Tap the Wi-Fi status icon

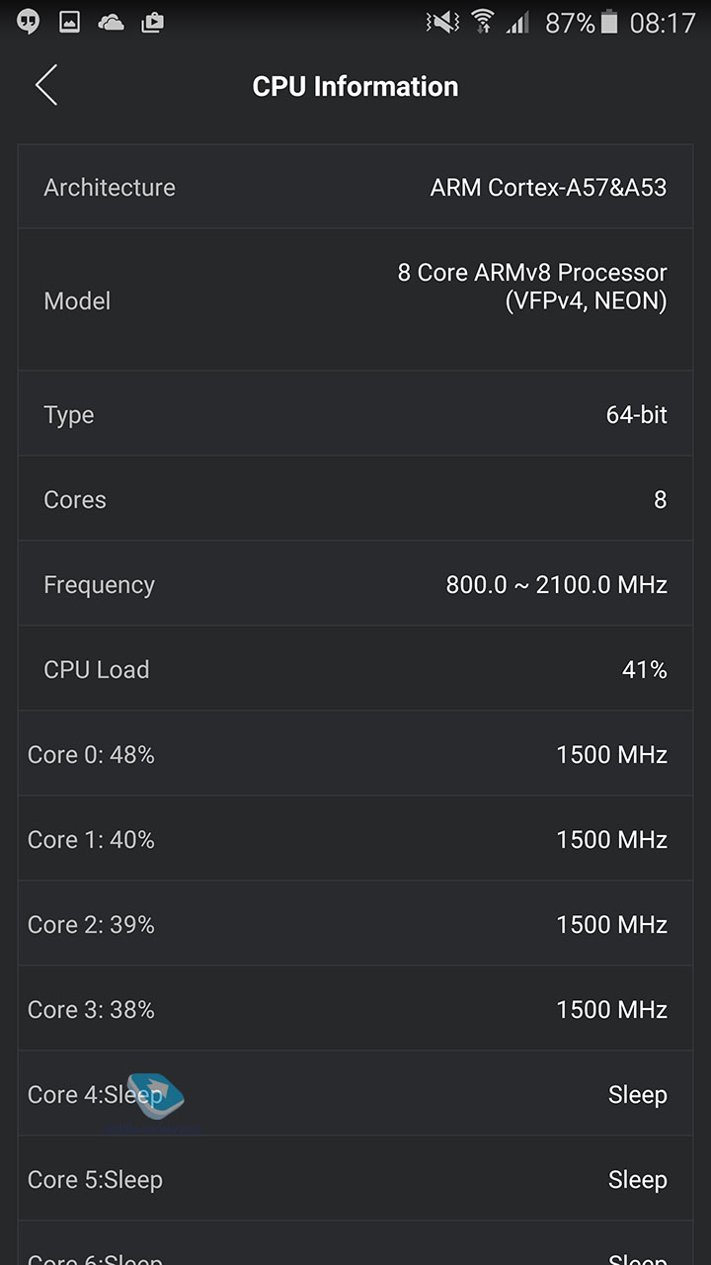(x=483, y=22)
